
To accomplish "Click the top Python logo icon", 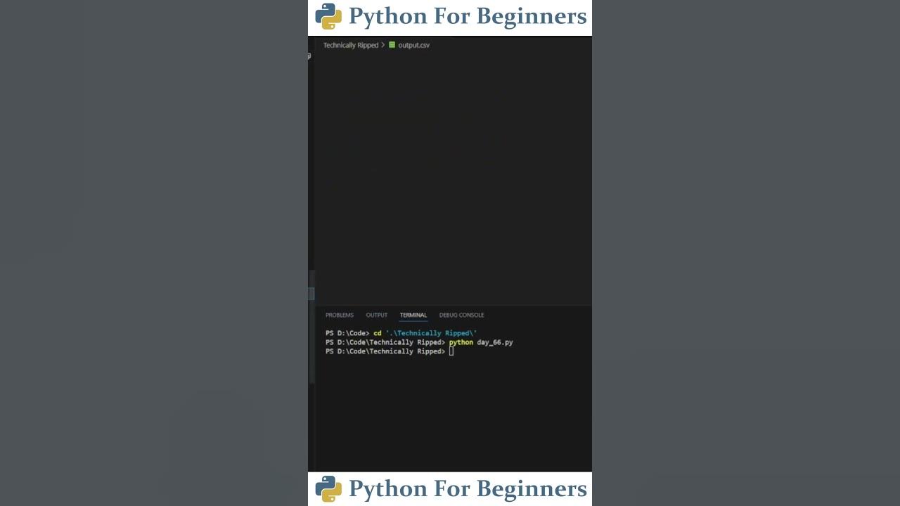I will (328, 16).
